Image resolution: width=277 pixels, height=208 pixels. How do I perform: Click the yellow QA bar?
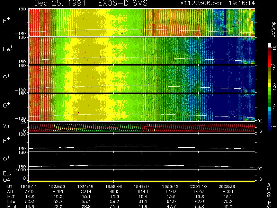click(142, 181)
